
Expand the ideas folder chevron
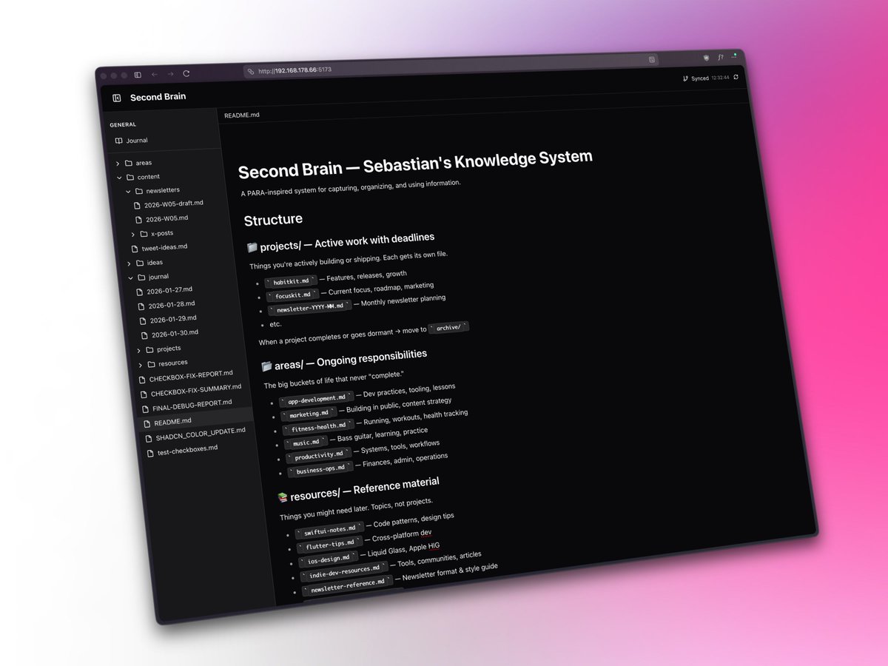[x=129, y=263]
